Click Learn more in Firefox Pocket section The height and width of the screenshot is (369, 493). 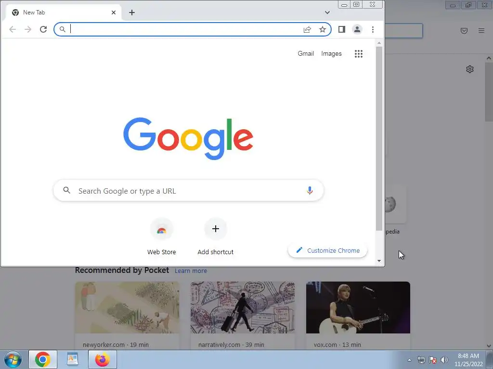pyautogui.click(x=191, y=271)
